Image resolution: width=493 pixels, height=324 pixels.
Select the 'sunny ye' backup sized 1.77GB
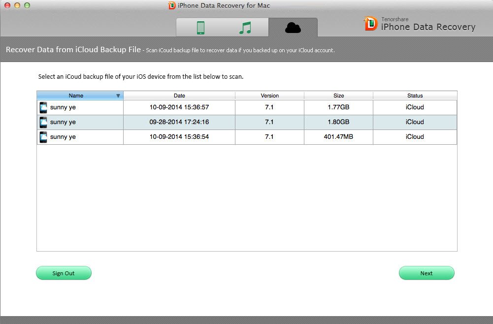pyautogui.click(x=247, y=107)
